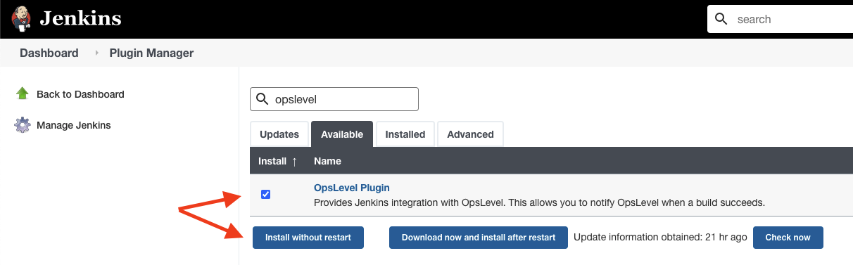Screen dimensions: 853x265
Task: Click Download now and install after restart
Action: pos(479,238)
